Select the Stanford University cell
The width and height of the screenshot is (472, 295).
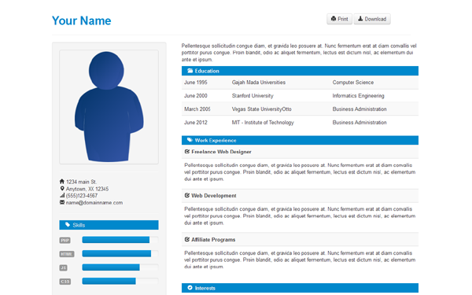(x=253, y=96)
